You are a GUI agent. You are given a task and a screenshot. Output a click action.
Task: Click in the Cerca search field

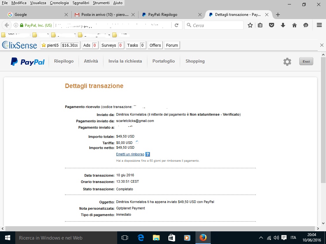tap(214, 25)
